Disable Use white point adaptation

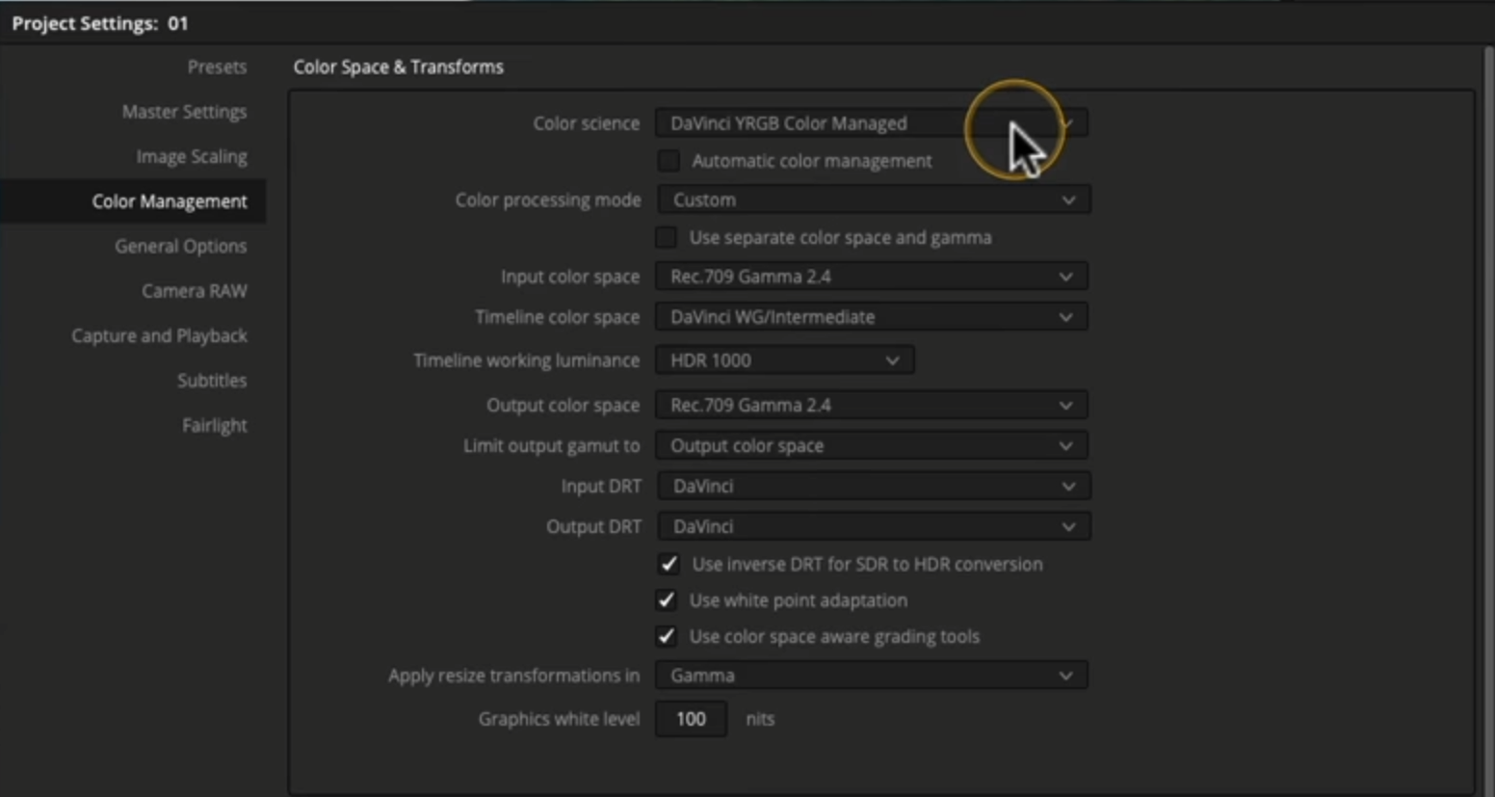667,600
